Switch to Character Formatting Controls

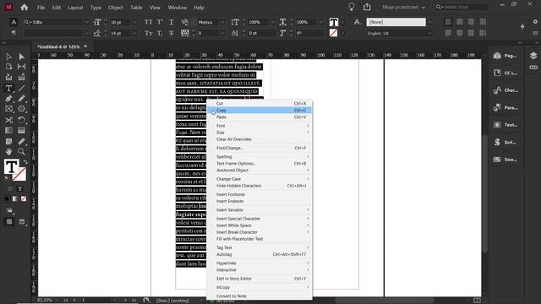pos(14,22)
